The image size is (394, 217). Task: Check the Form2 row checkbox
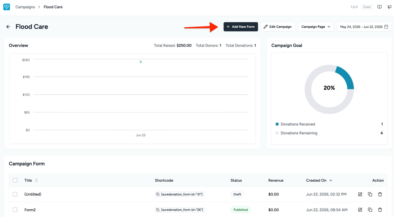point(15,210)
